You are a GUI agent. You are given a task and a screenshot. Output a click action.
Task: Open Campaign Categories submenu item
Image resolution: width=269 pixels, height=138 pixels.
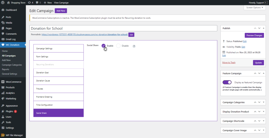tap(12, 65)
